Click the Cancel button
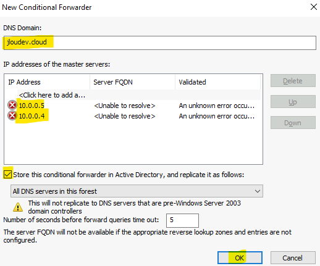320x266 pixels. (x=293, y=257)
